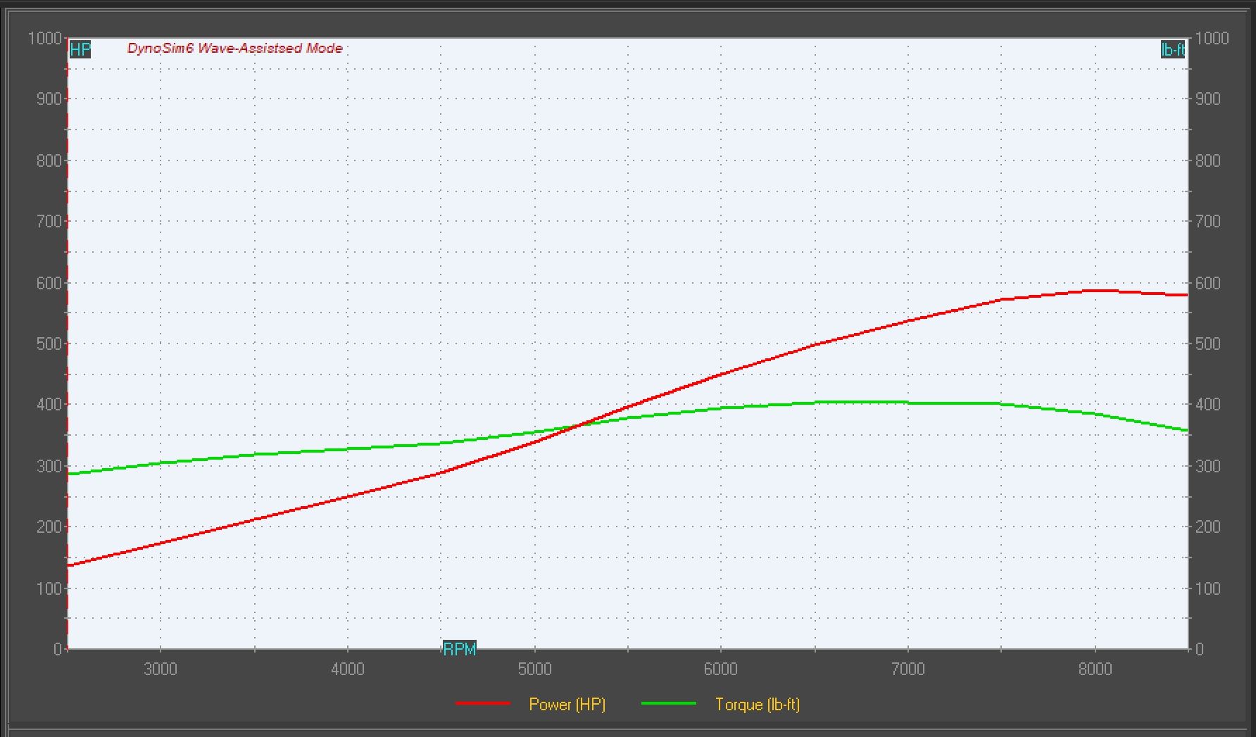Click where power and torque curves cross

(x=579, y=424)
